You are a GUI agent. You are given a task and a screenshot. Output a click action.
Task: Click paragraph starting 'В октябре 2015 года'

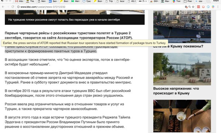68,93
